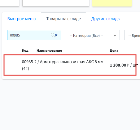140x130 pixels.
Task: Click the magnifier search icon
Action: [53, 35]
